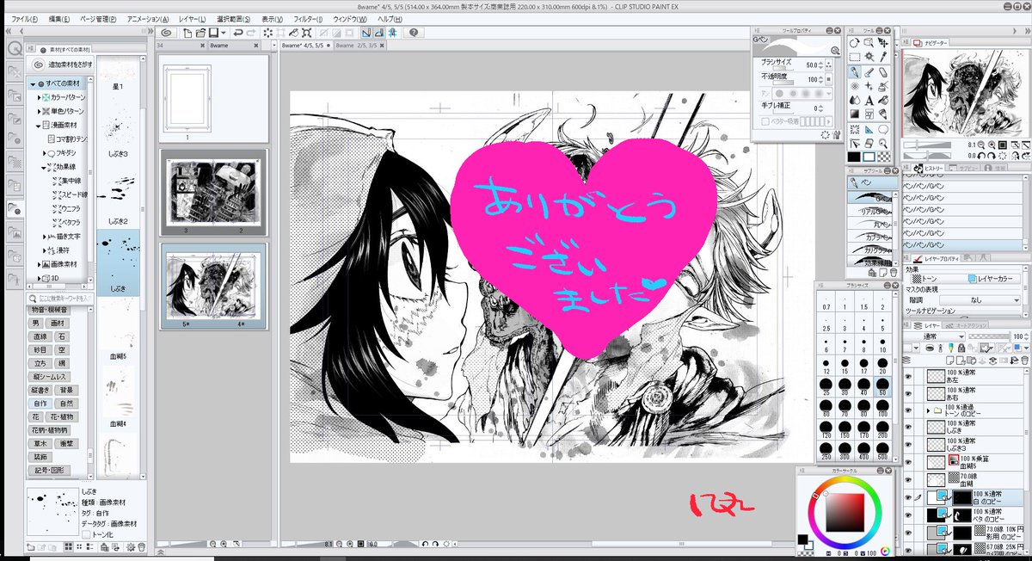Select the Text tool (A) in the Tool palette
This screenshot has height=561, width=1032.
869,100
